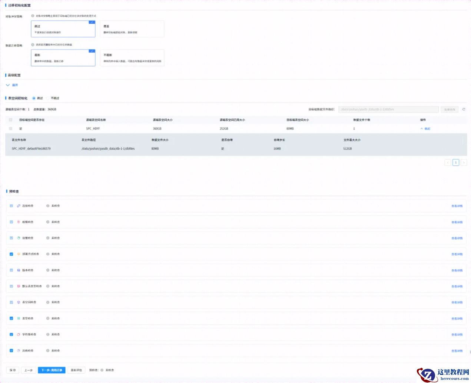Open 查看详情 for 连接检查
This screenshot has height=383, width=471.
pyautogui.click(x=457, y=206)
